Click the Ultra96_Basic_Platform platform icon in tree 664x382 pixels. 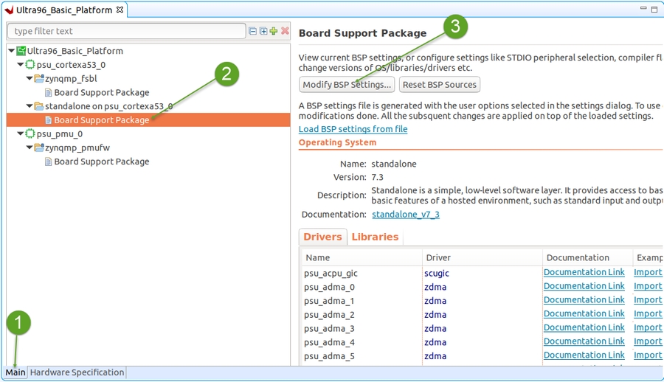pos(21,51)
